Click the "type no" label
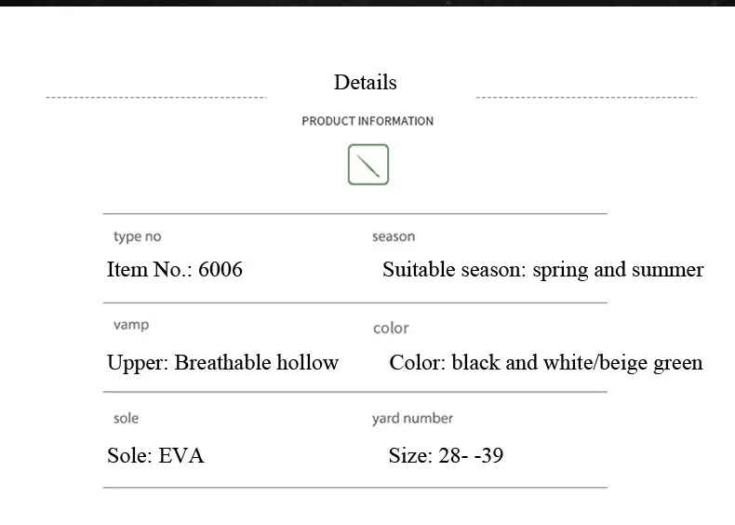 click(137, 237)
